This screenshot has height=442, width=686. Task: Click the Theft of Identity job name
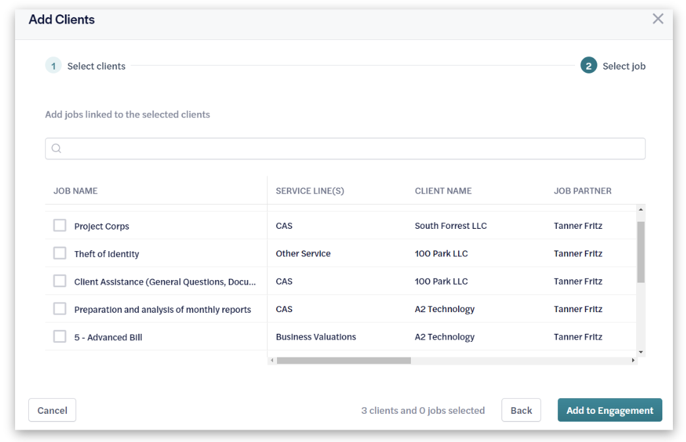[x=107, y=254]
